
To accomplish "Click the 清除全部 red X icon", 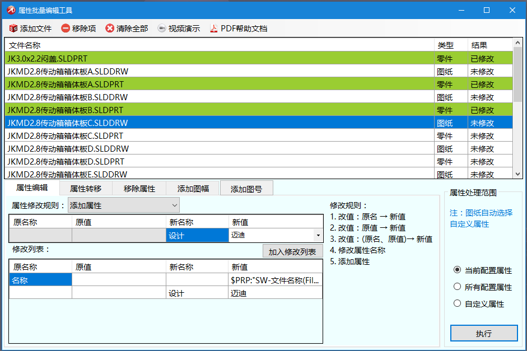I will [110, 29].
